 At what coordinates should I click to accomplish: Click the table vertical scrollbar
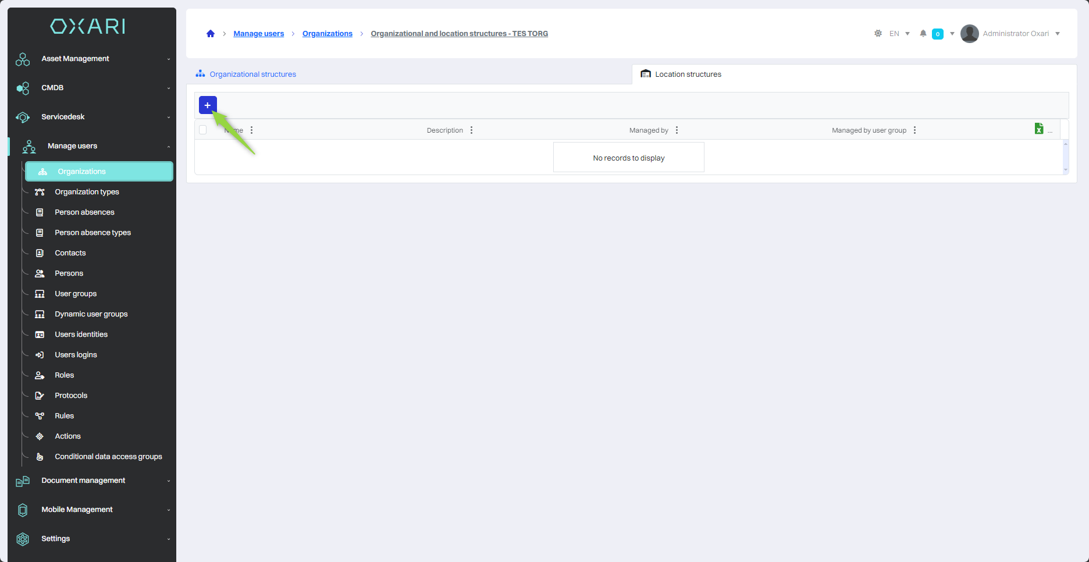1065,157
